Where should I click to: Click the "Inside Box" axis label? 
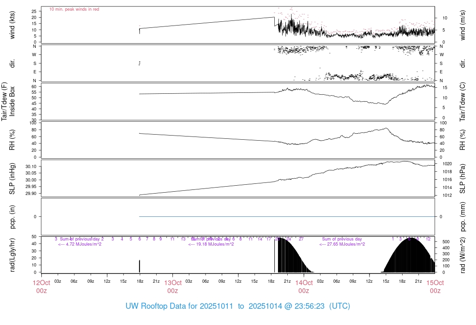tap(12, 102)
